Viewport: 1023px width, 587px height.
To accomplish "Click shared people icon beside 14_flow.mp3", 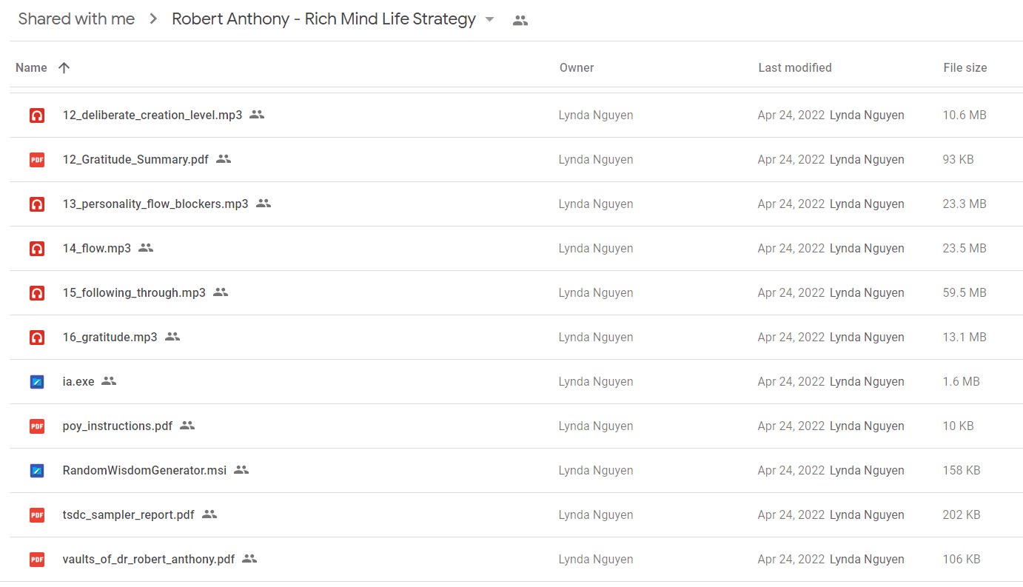I will click(146, 248).
